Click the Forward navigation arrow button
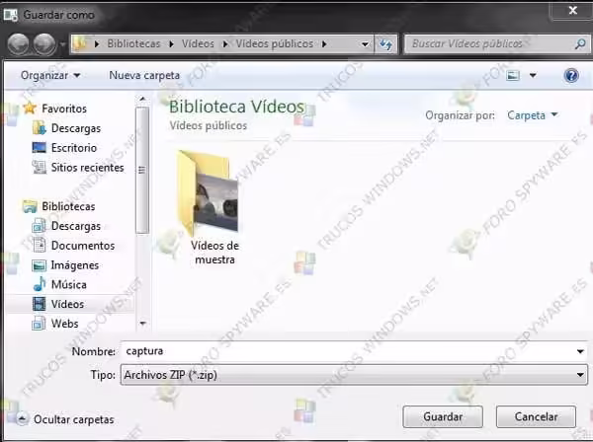 pos(44,44)
